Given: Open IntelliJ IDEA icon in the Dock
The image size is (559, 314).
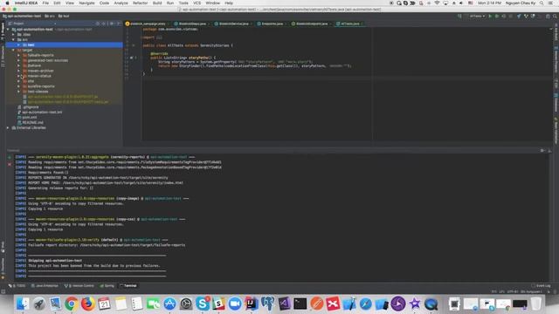Looking at the screenshot, I should click(252, 304).
